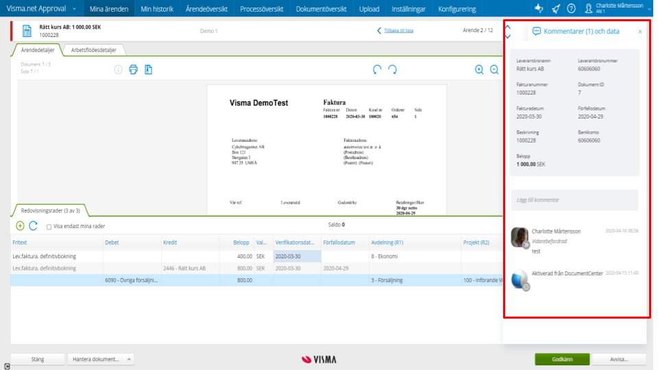Go to the next case arrow
Image resolution: width=658 pixels, height=370 pixels.
point(508,37)
